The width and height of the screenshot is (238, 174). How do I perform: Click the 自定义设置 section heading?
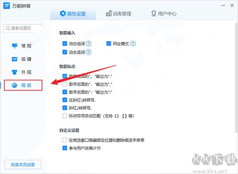tap(69, 130)
